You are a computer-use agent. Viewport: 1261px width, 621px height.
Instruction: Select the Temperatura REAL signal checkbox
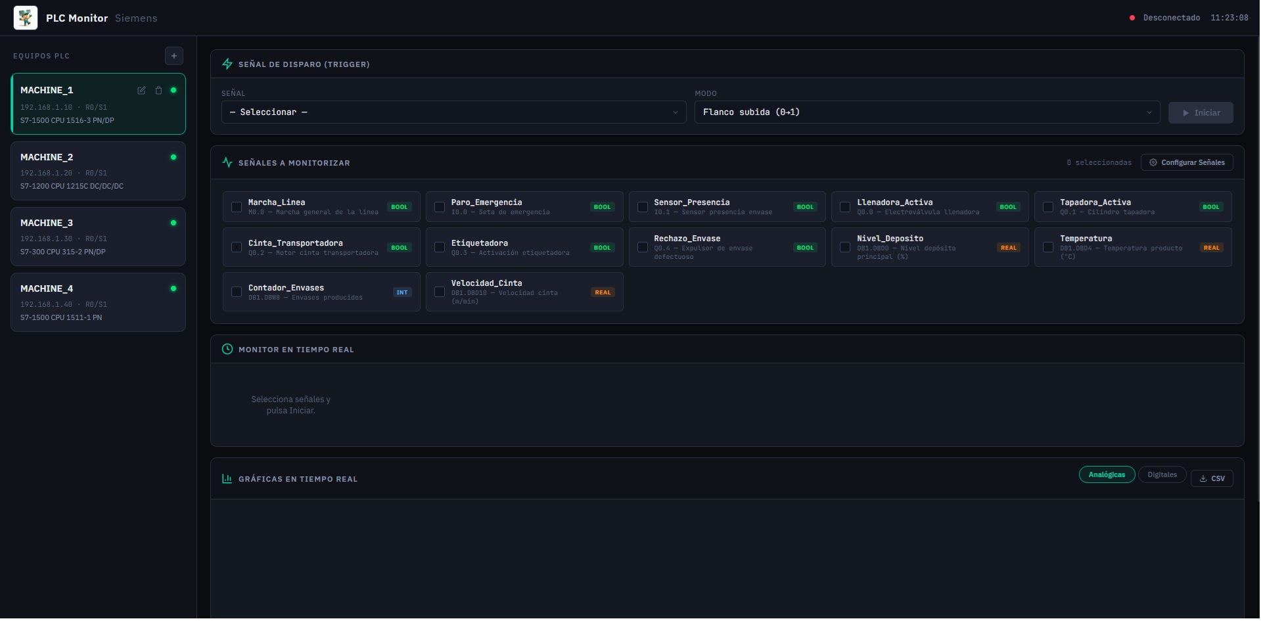tap(1048, 246)
